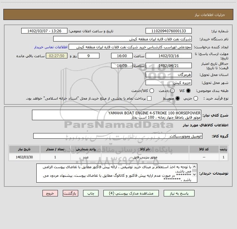The width and height of the screenshot is (237, 229).
Task: Click the جزئیات اطلاعات نیاز page header
Action: [210, 15]
